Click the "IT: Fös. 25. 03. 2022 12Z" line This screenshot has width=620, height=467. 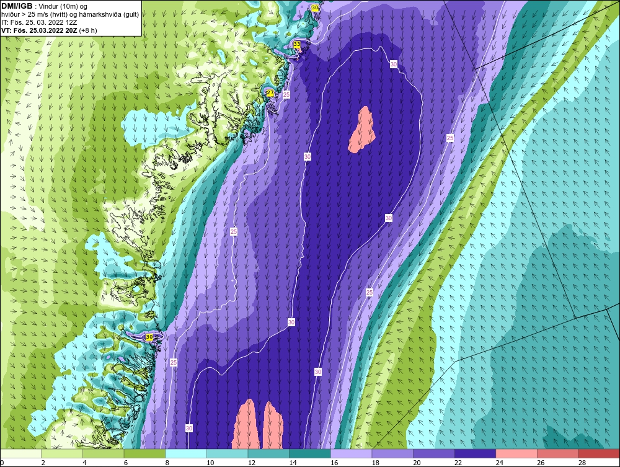[x=39, y=22]
